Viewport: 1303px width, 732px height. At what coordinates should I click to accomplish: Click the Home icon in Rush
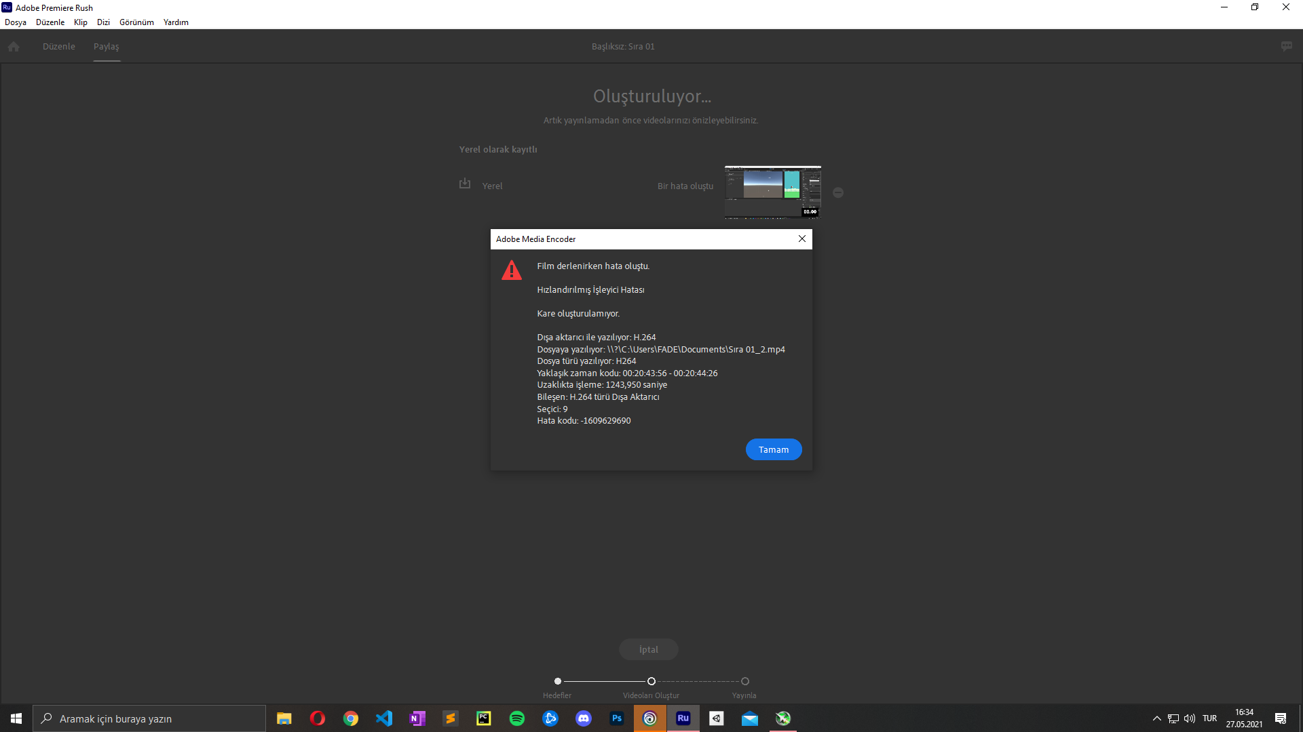click(x=14, y=47)
